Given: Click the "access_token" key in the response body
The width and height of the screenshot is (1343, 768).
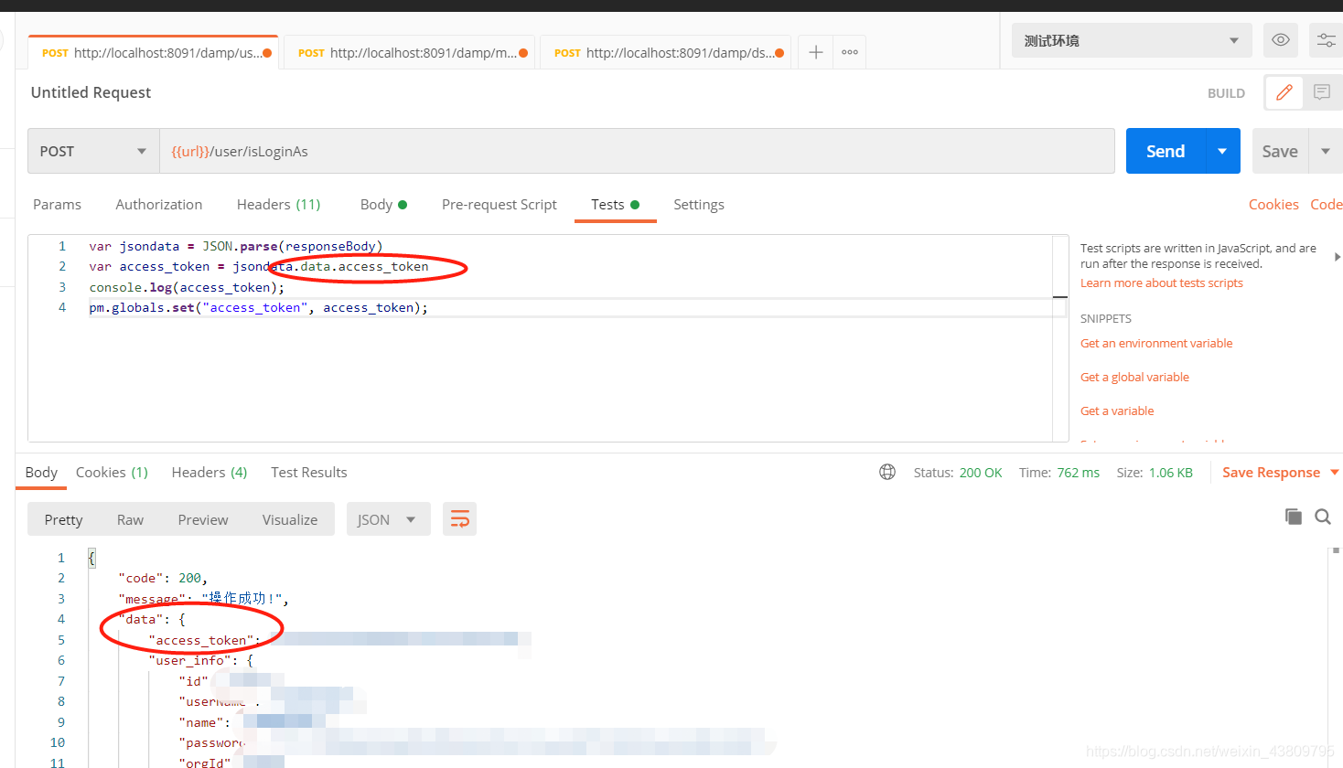Looking at the screenshot, I should [x=200, y=640].
